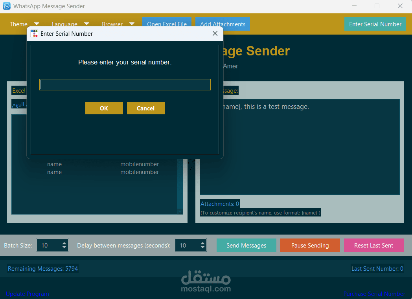Click the serial number dialog's colorful icon

[x=34, y=34]
